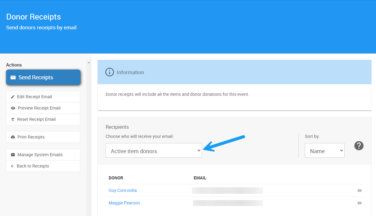The height and width of the screenshot is (216, 376).
Task: Click the printer icon beside Print Receipts
Action: [13, 137]
